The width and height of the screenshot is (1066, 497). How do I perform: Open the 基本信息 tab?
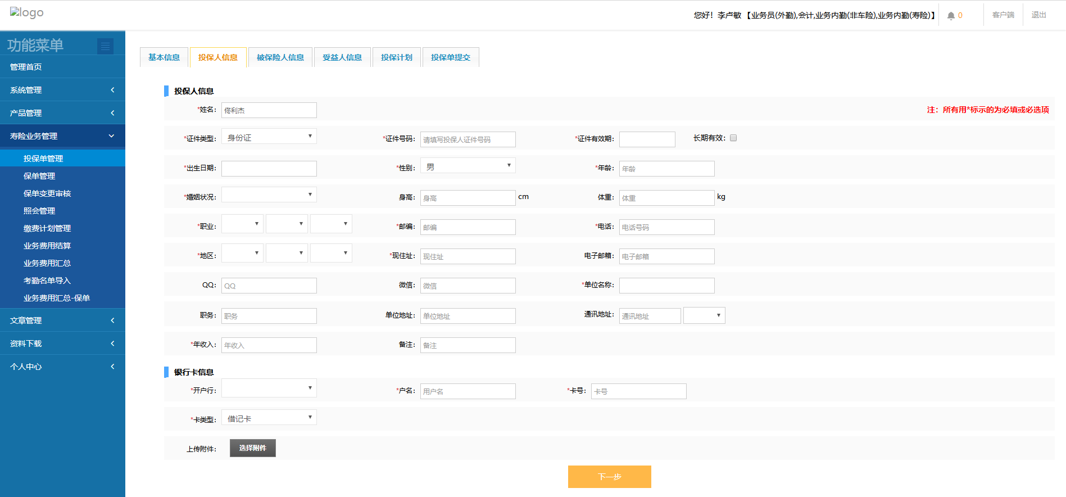(x=164, y=57)
